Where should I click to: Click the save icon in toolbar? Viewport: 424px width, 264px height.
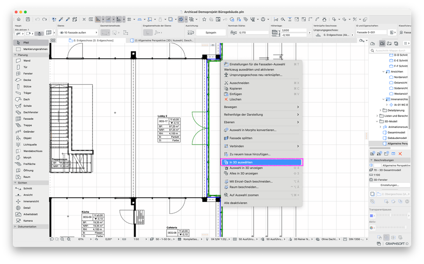[x=28, y=20]
